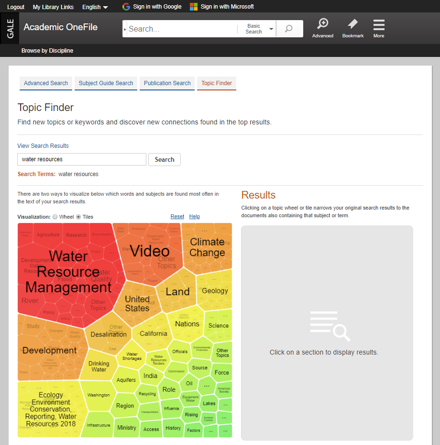The image size is (440, 445).
Task: Select the Ecology Environment Conservation tile
Action: tap(51, 410)
